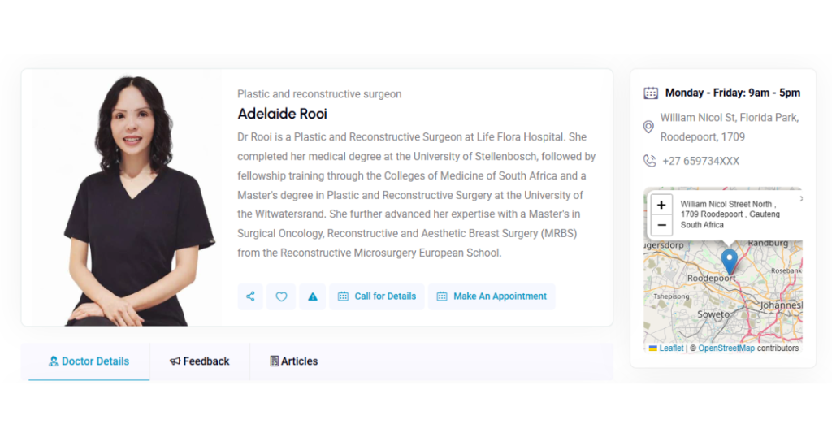The height and width of the screenshot is (437, 832).
Task: Click the doctor name Adelaide Rooi
Action: coord(283,114)
